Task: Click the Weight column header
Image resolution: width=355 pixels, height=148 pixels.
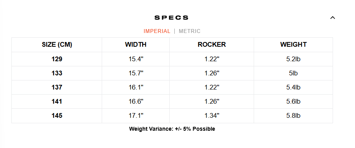Action: coord(293,45)
